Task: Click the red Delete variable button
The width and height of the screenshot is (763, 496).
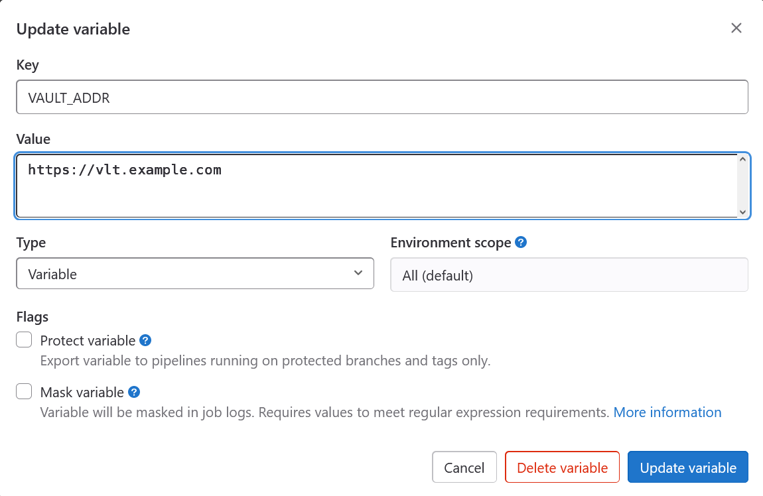Action: click(x=562, y=467)
